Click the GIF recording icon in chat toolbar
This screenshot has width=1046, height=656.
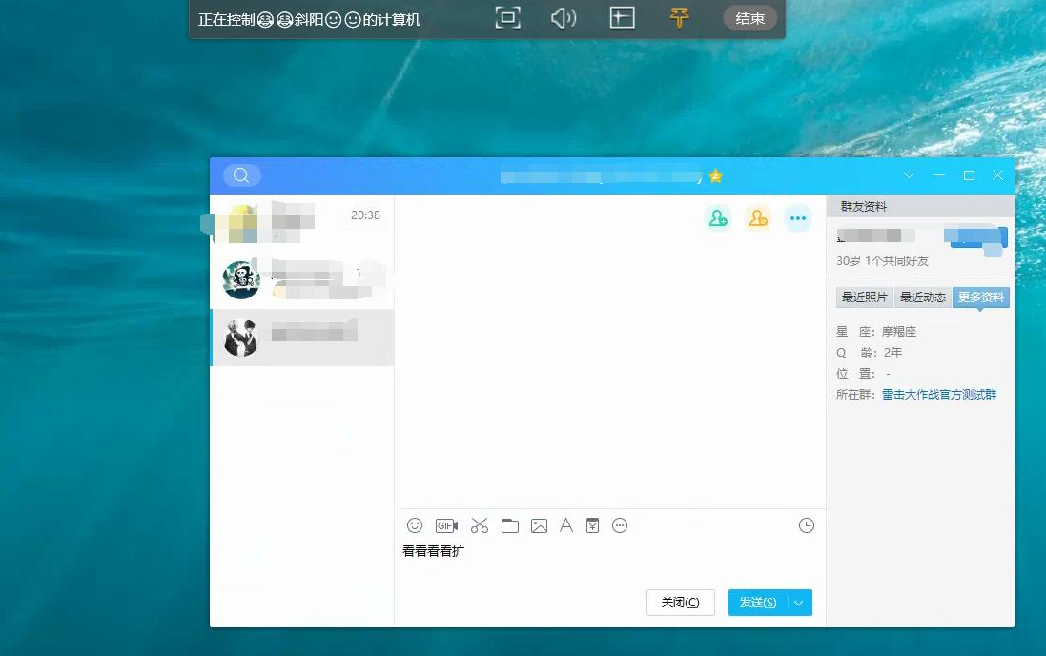[x=444, y=525]
